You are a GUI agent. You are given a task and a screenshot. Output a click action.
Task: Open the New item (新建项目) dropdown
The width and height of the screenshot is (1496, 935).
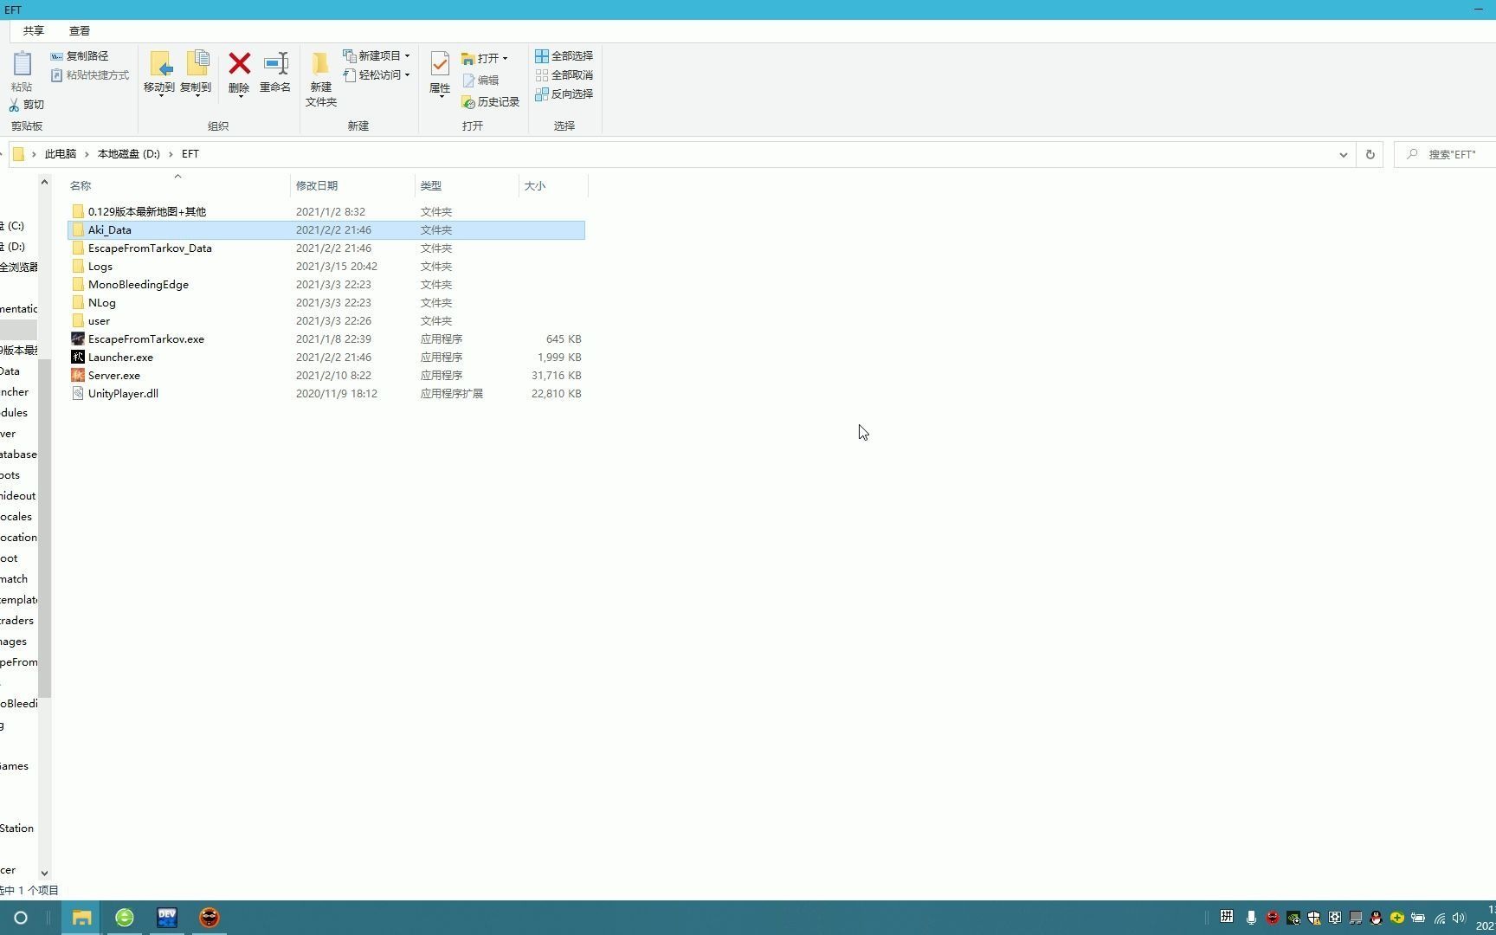click(377, 56)
